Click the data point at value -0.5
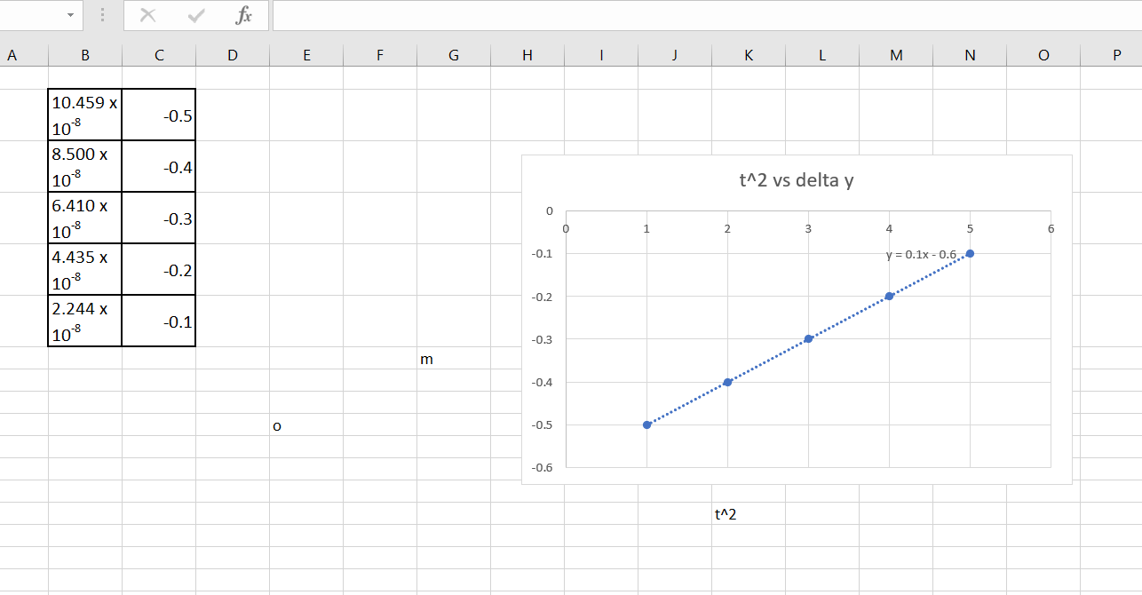Viewport: 1142px width, 595px height. point(646,425)
